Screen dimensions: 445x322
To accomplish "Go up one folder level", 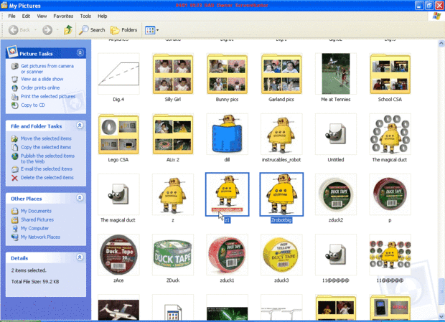I will (x=68, y=30).
